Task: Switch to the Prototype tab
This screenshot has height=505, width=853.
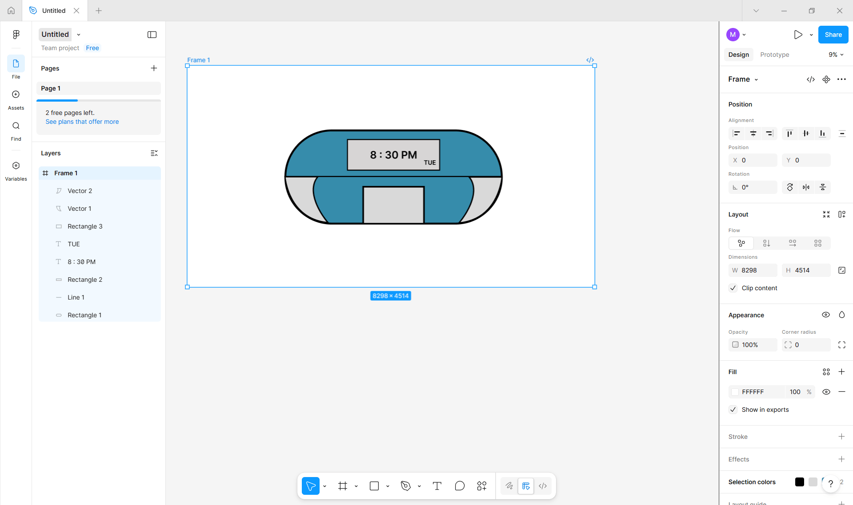Action: click(x=774, y=55)
